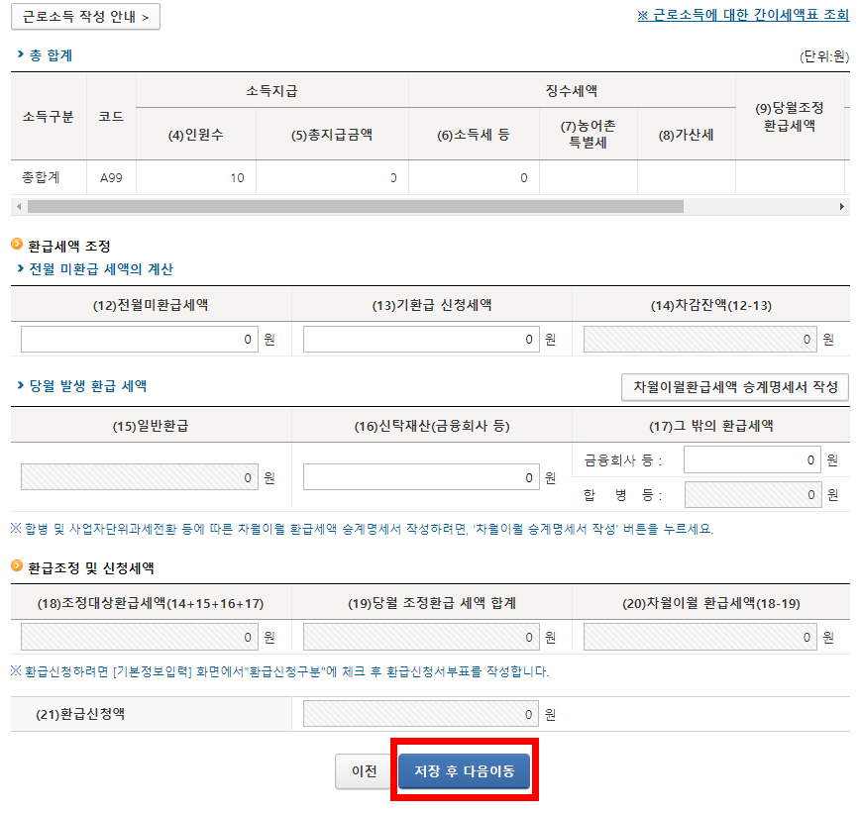
Task: Click the arrow icon beside 당월 발생 환급 세액
Action: [x=20, y=385]
